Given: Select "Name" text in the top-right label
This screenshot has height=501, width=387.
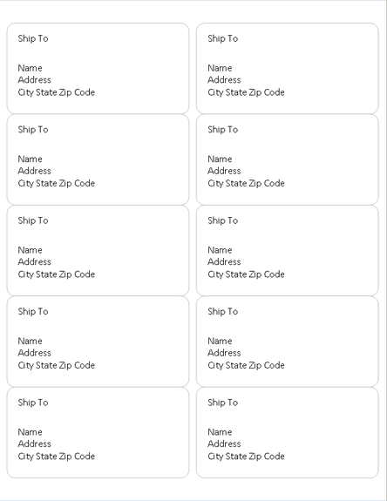Looking at the screenshot, I should (x=220, y=68).
